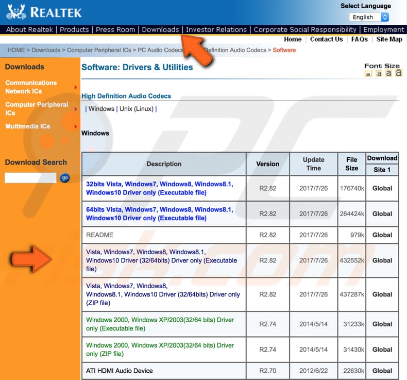Open Windows 2000 XP/2003 ZIP file link

160,350
